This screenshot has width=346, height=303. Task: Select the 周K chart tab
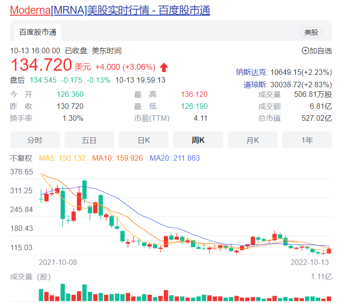point(198,140)
